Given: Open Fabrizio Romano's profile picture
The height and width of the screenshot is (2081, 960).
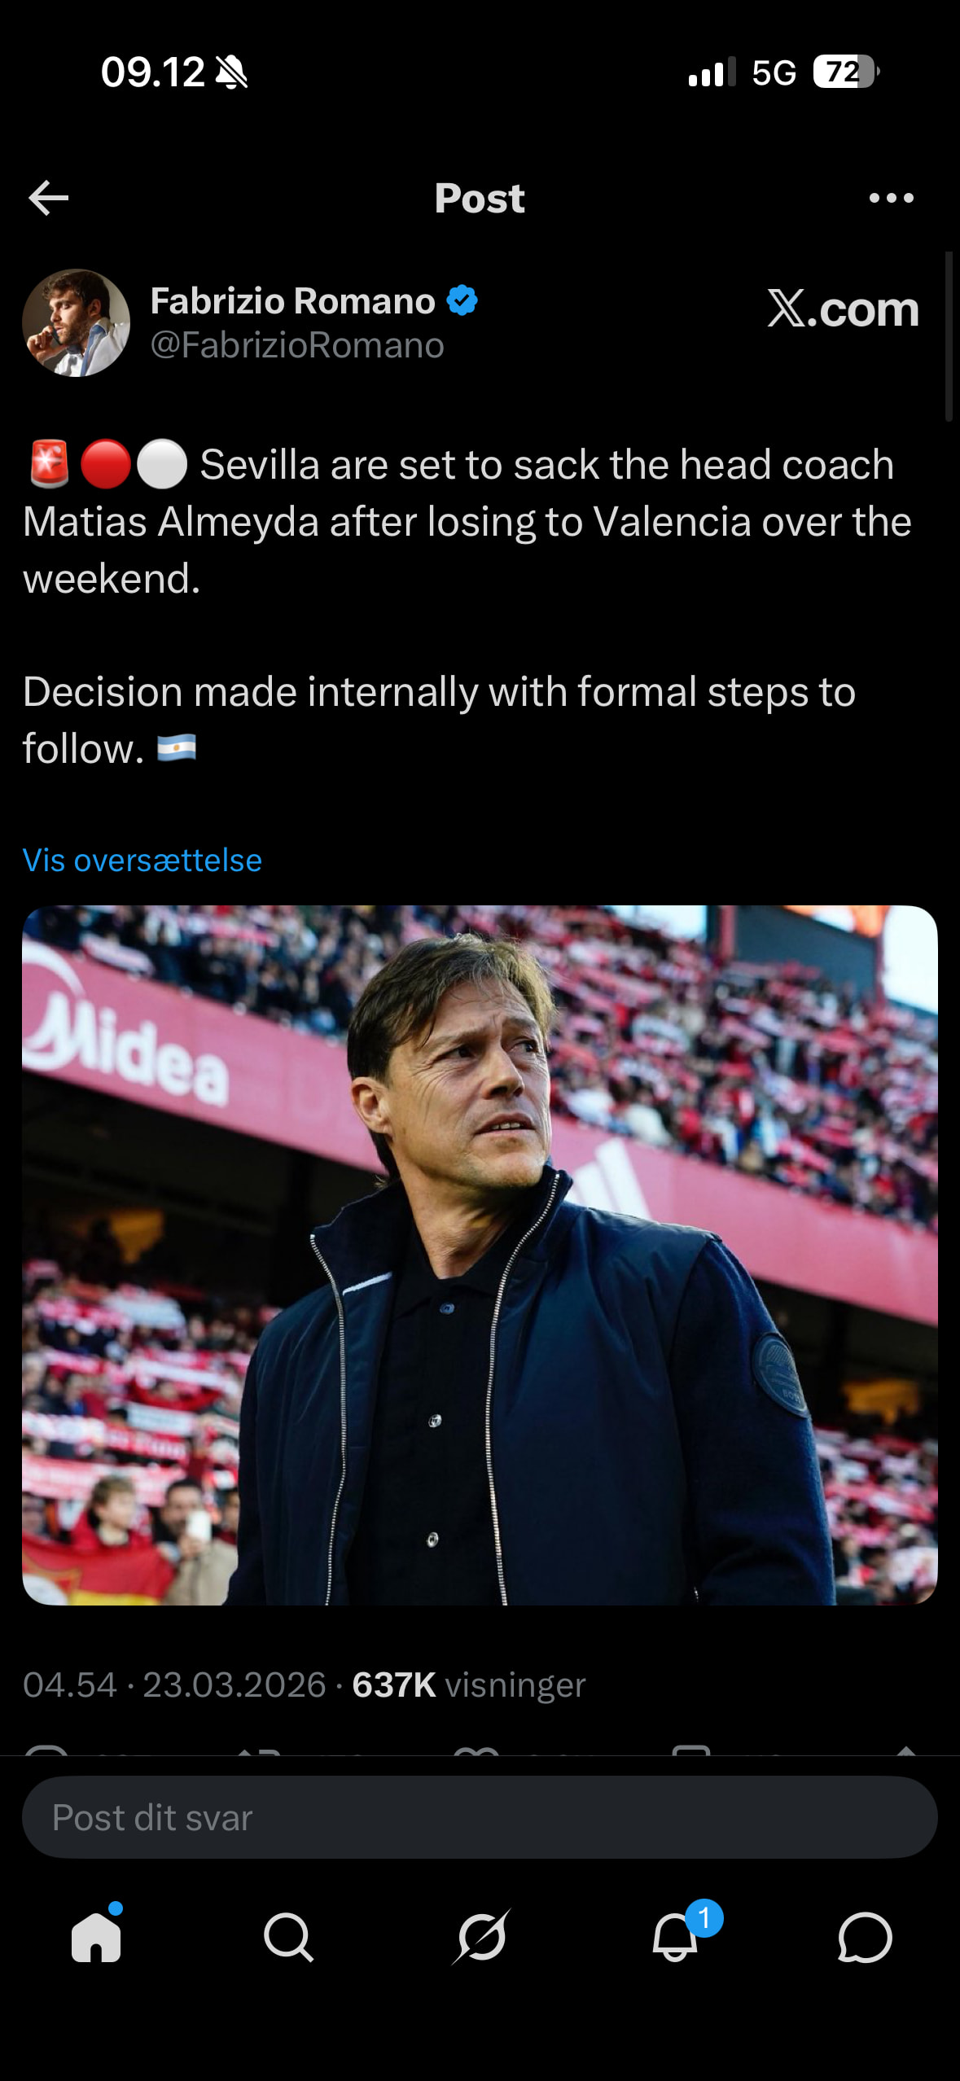Looking at the screenshot, I should (77, 323).
